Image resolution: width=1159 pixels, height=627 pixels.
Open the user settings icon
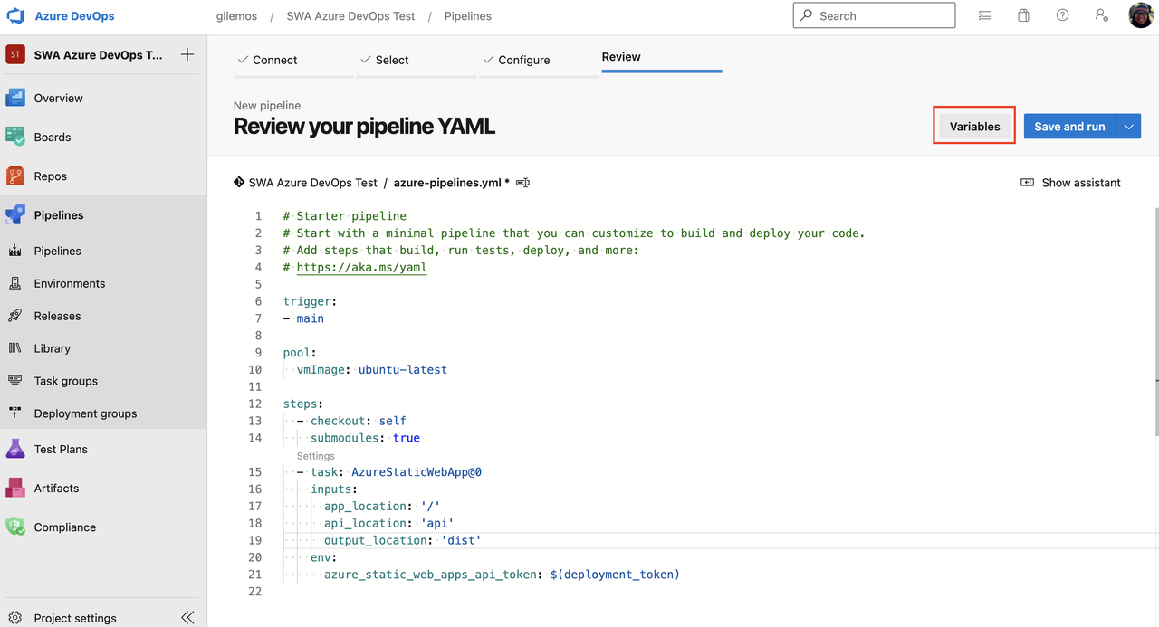coord(1101,15)
